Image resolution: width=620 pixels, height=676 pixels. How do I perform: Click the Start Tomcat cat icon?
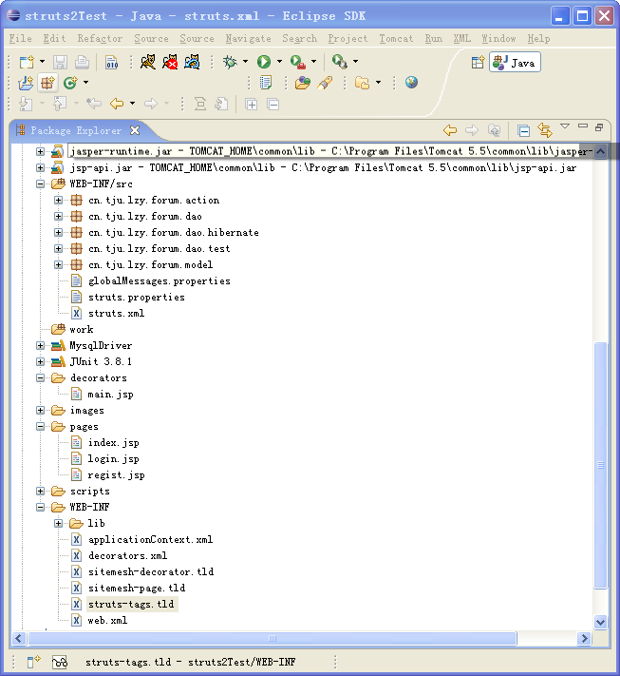tap(148, 62)
